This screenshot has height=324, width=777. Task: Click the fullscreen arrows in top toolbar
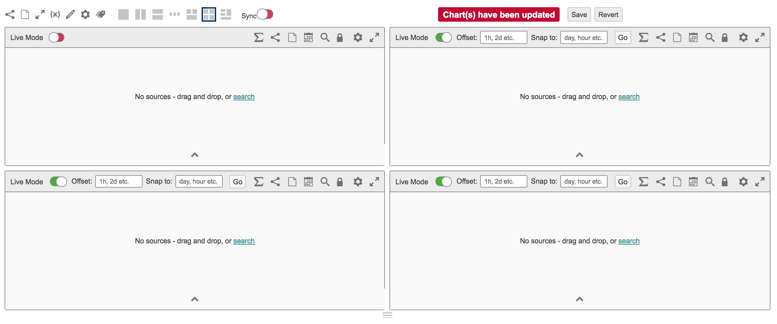40,14
